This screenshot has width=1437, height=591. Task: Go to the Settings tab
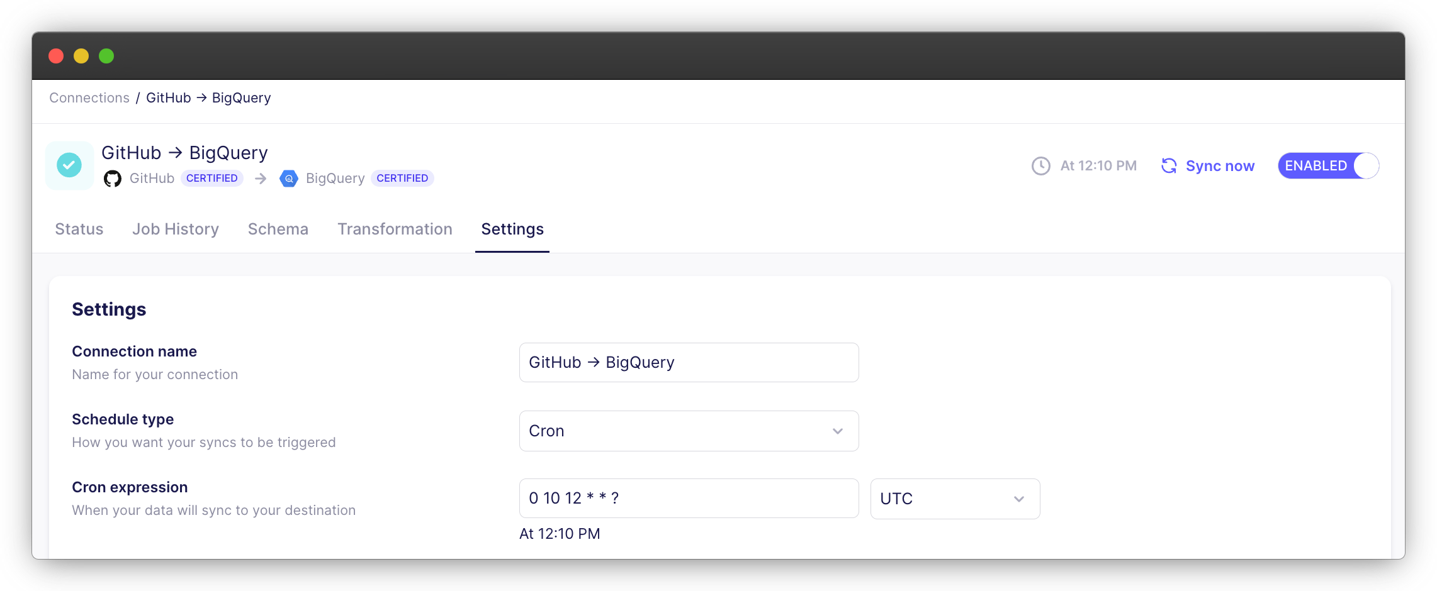click(512, 229)
